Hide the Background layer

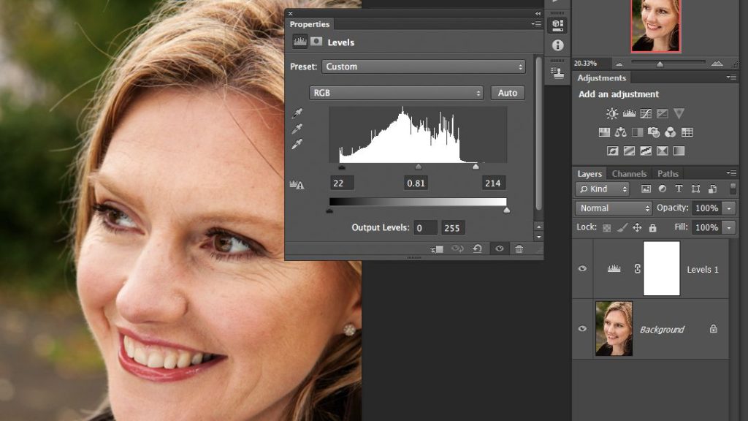tap(582, 329)
